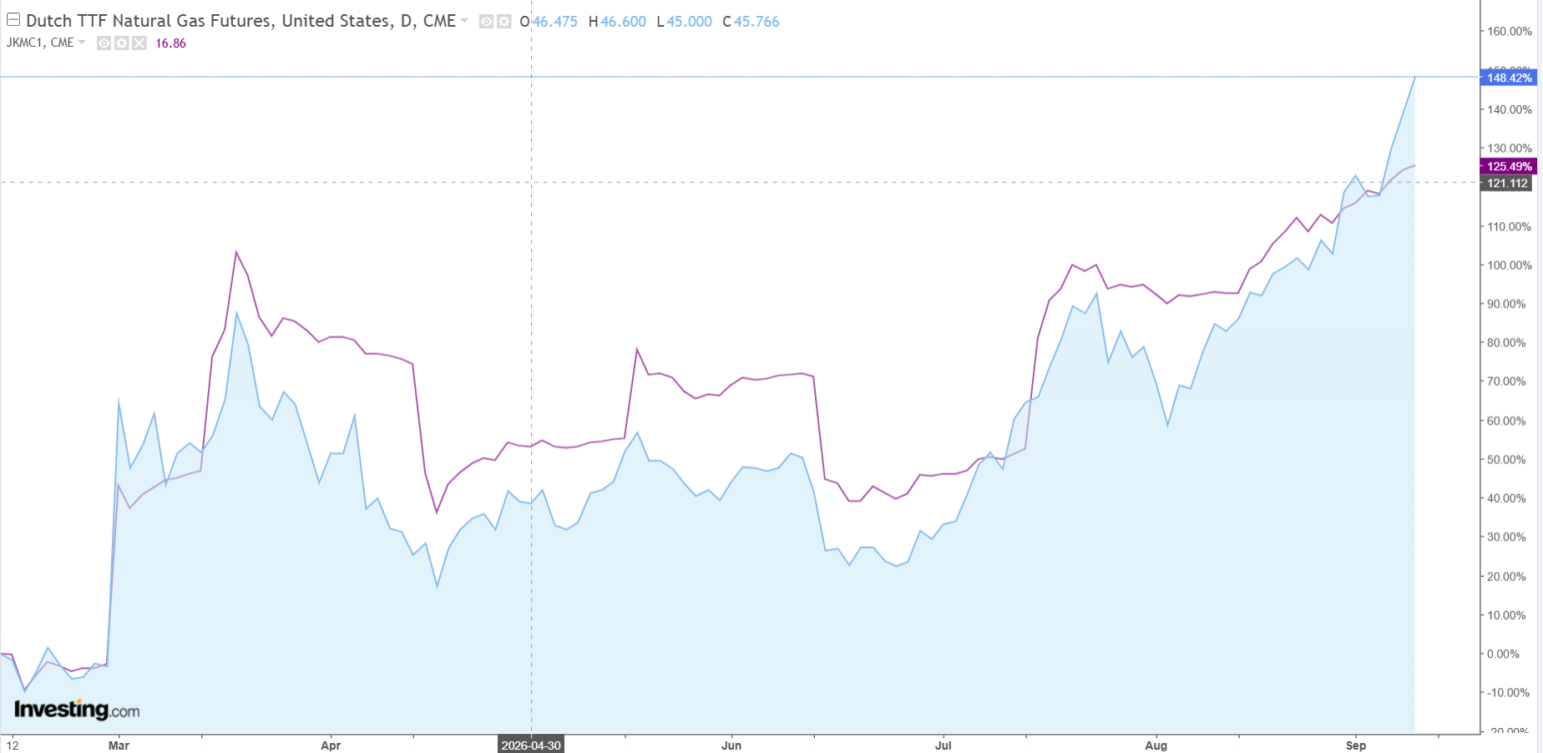Image resolution: width=1543 pixels, height=753 pixels.
Task: Click the 2026-04-30 date marker on time axis
Action: (x=531, y=745)
